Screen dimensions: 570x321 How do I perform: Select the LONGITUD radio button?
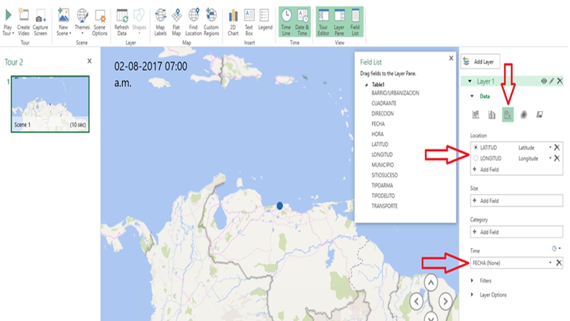[476, 158]
